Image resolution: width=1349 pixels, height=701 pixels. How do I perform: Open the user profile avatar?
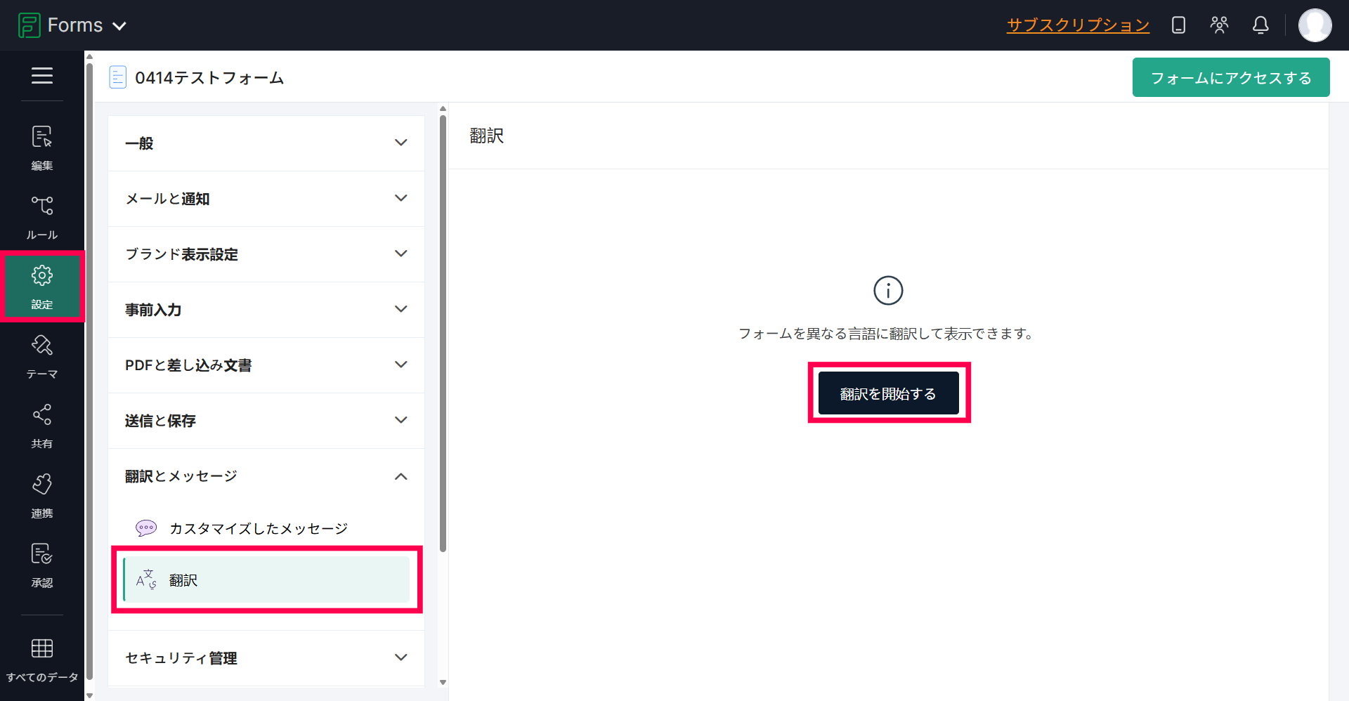point(1315,25)
